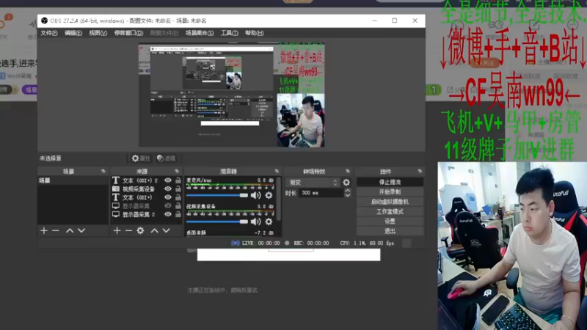Screen dimensions: 587x330
Task: Hide the 文本 (GDI+) 2 source with the eye
Action: [168, 180]
